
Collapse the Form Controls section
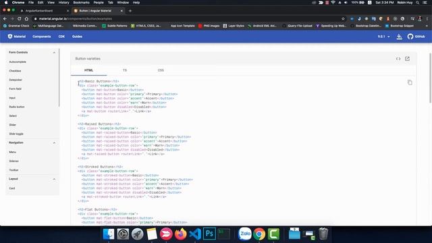pyautogui.click(x=54, y=53)
